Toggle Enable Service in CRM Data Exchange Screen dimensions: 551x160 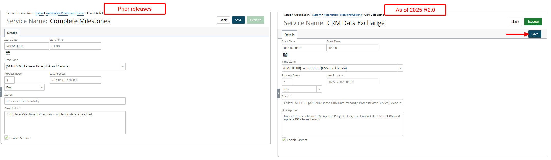pos(284,139)
